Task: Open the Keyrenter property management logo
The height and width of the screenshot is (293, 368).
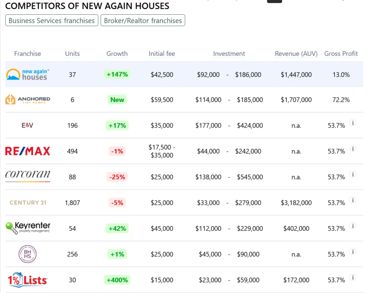Action: click(28, 228)
